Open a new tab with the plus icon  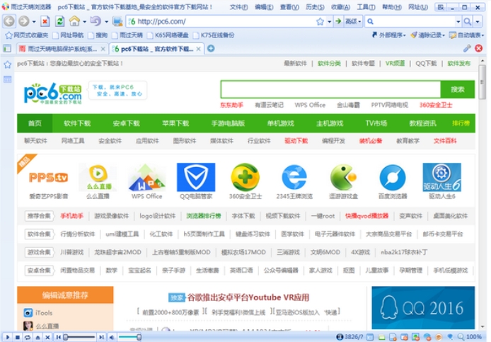[211, 49]
